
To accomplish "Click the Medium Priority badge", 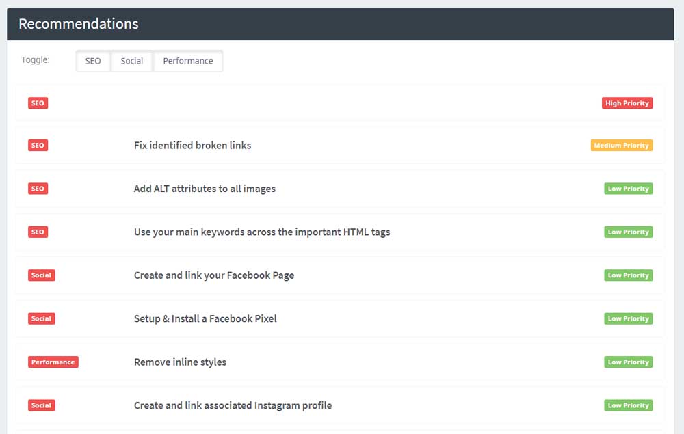I will click(x=622, y=145).
